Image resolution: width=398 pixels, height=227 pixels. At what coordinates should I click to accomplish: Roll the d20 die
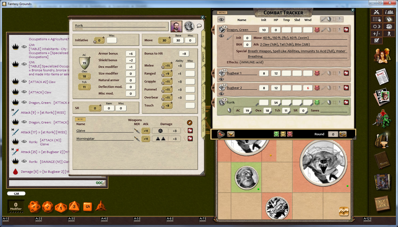click(34, 207)
